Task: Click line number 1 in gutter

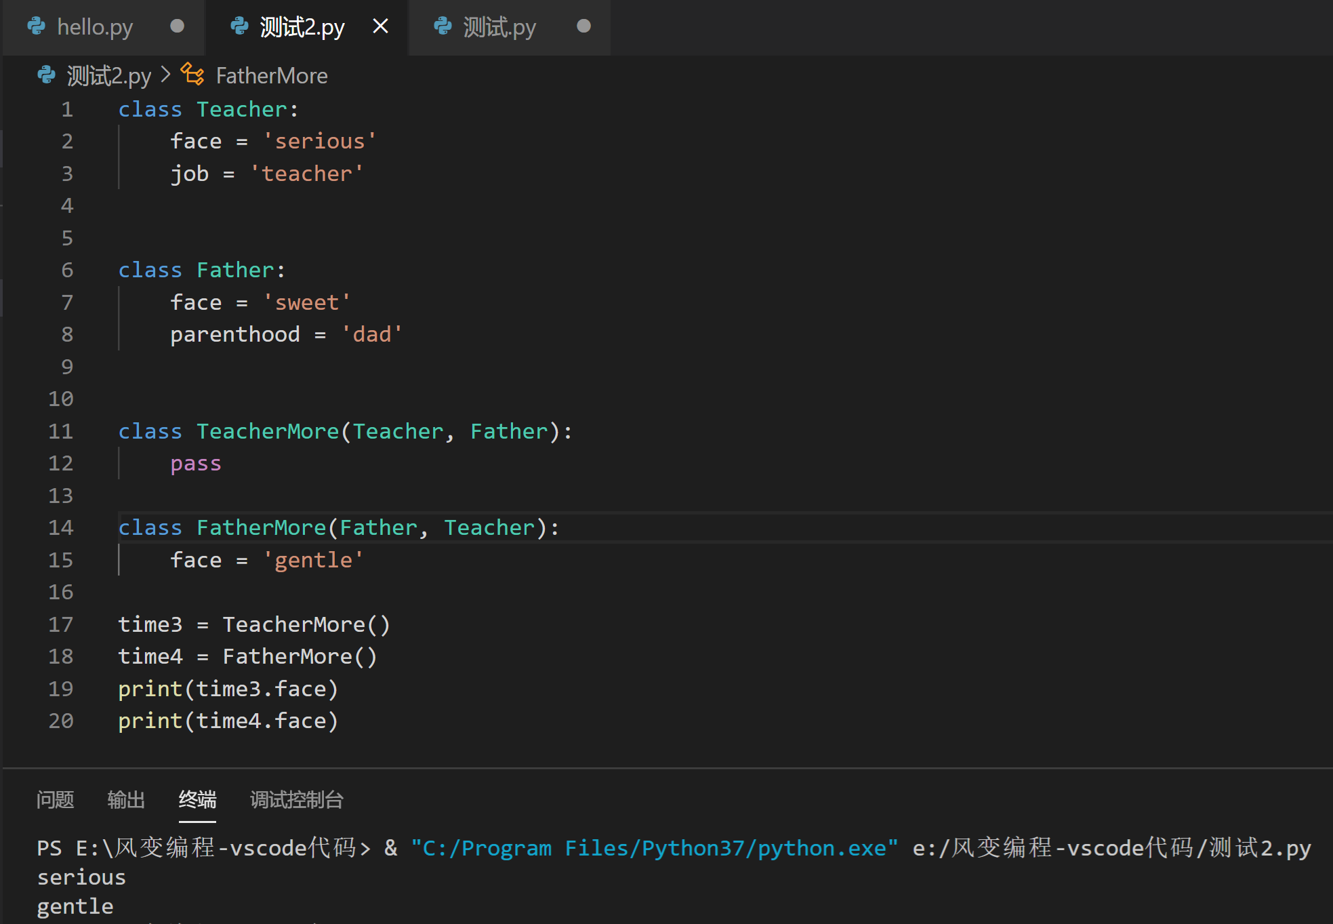Action: [x=67, y=109]
